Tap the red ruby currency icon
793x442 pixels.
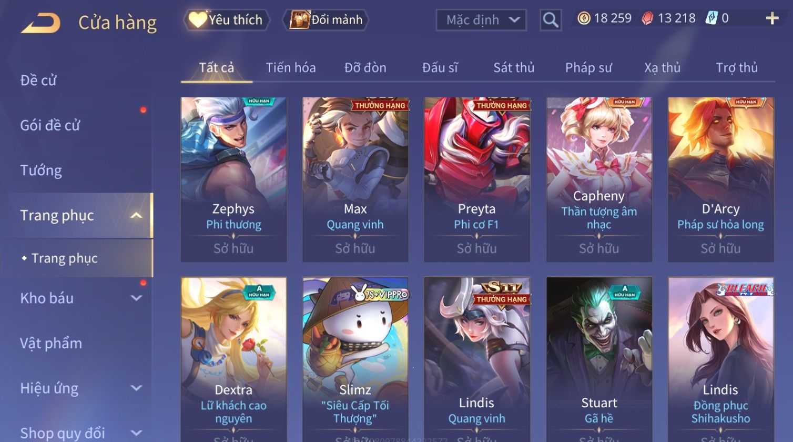(x=647, y=18)
